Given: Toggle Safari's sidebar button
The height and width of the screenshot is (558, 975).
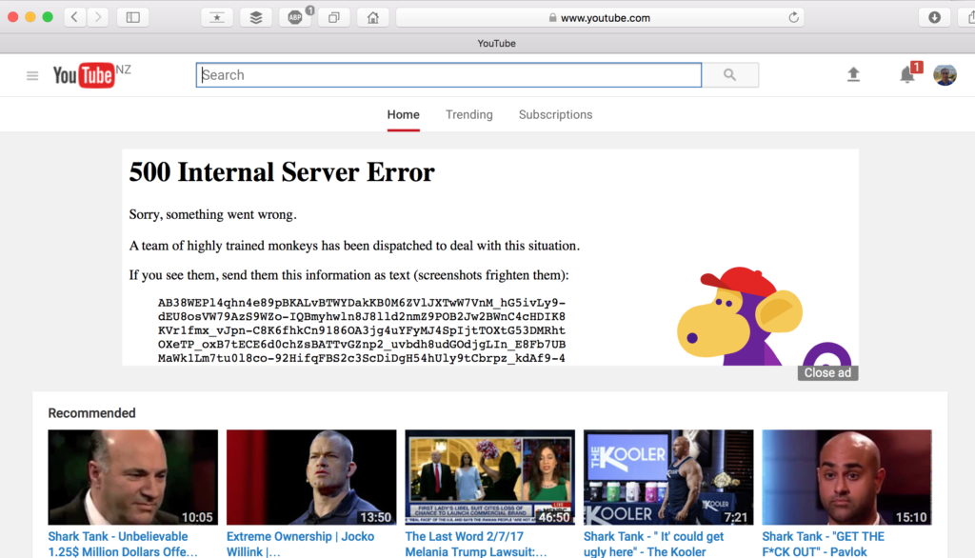Looking at the screenshot, I should pyautogui.click(x=132, y=17).
